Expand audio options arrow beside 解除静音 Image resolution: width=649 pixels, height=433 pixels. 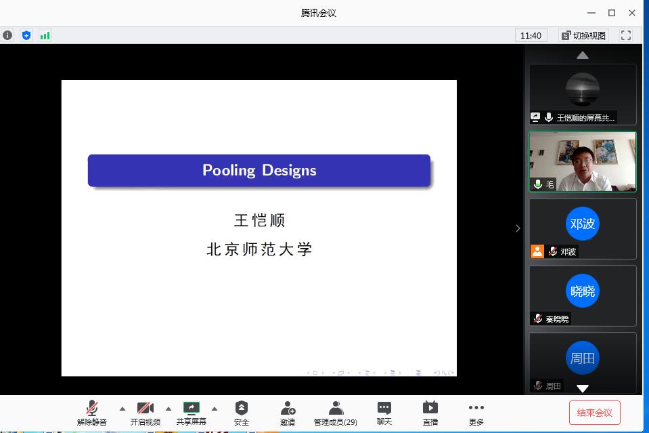(122, 409)
